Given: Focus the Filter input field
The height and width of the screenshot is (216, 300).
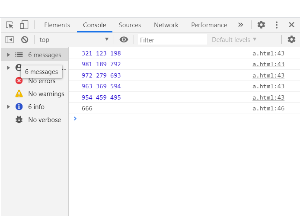Looking at the screenshot, I should click(x=172, y=40).
